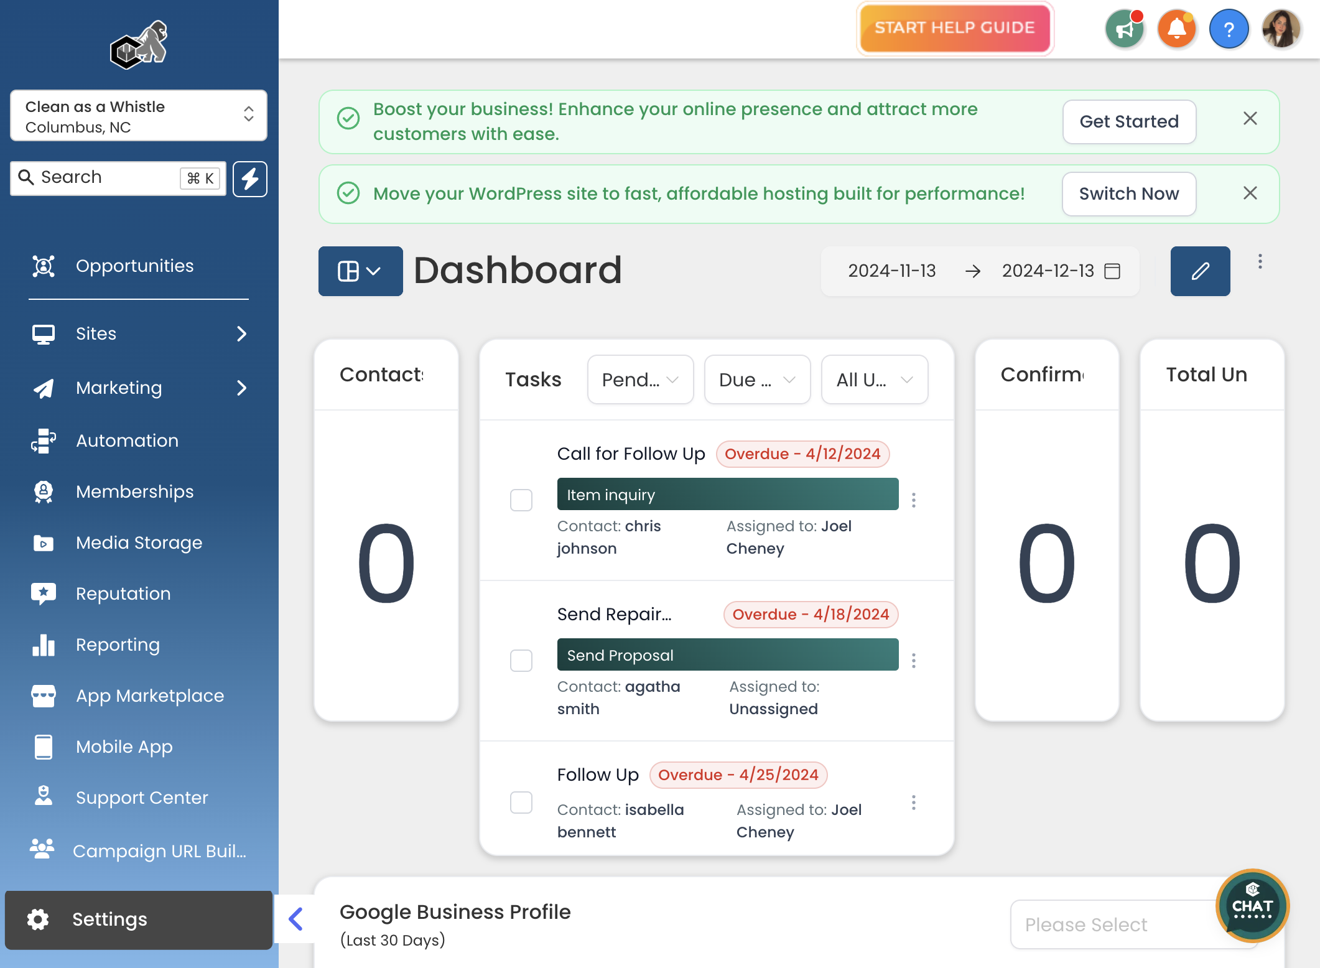Click the Get Started button
The height and width of the screenshot is (968, 1320).
pyautogui.click(x=1129, y=122)
